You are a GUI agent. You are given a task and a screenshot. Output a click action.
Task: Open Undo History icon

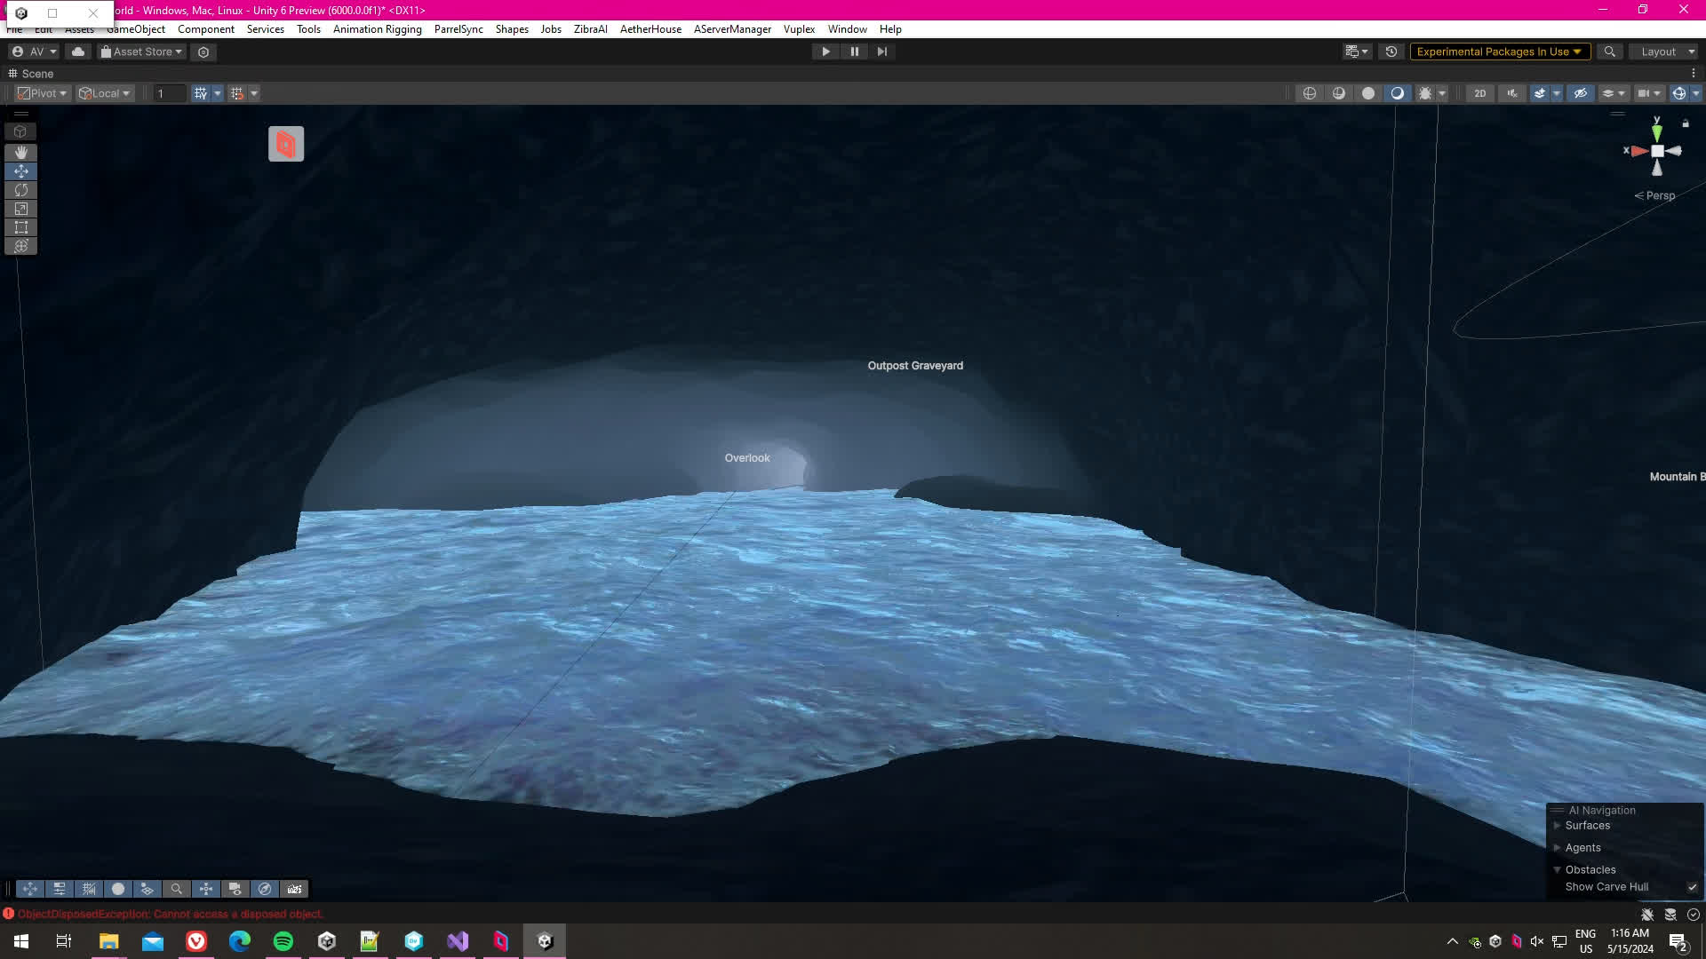[x=1391, y=52]
